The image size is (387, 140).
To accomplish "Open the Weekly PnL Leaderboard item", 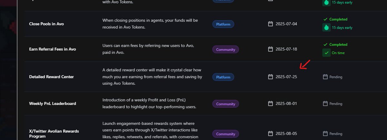I will click(53, 104).
